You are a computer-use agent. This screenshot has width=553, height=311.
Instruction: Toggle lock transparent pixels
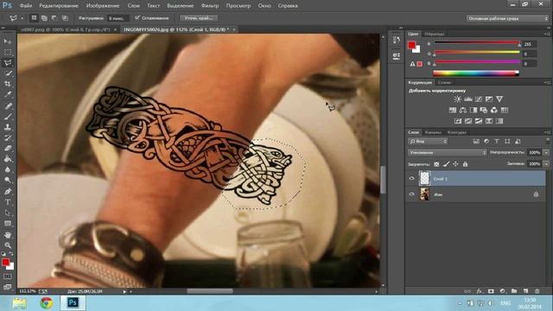pyautogui.click(x=436, y=164)
